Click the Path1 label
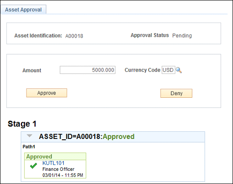 [29, 147]
